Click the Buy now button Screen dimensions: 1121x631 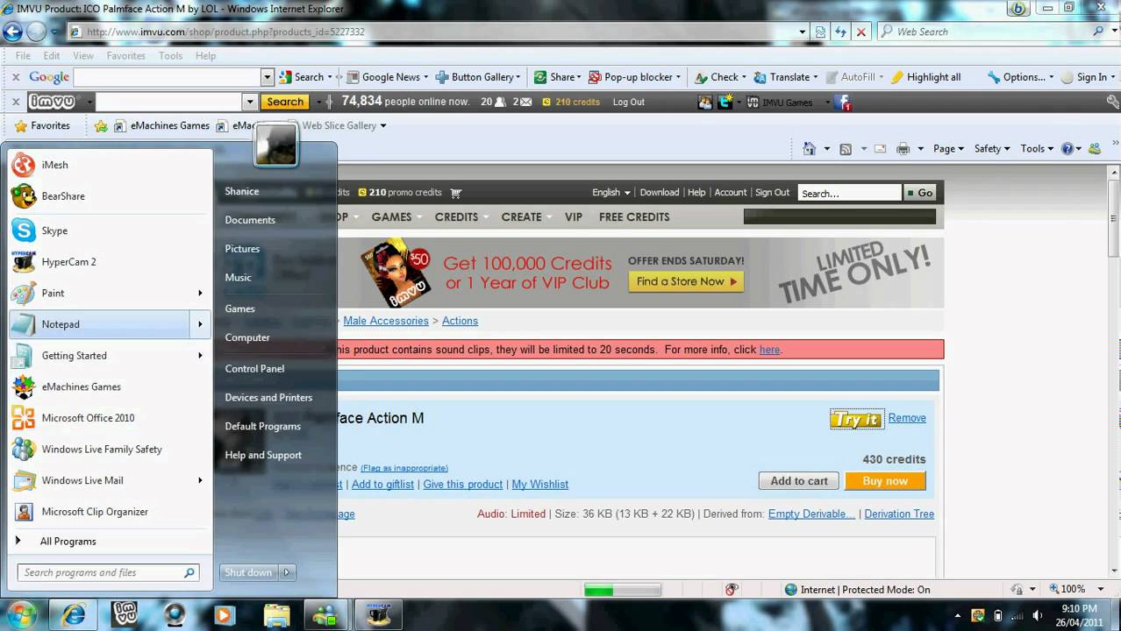click(x=885, y=481)
